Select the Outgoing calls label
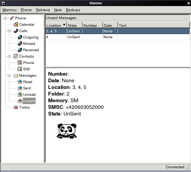Screen dimensions: 191x172 click(31, 37)
